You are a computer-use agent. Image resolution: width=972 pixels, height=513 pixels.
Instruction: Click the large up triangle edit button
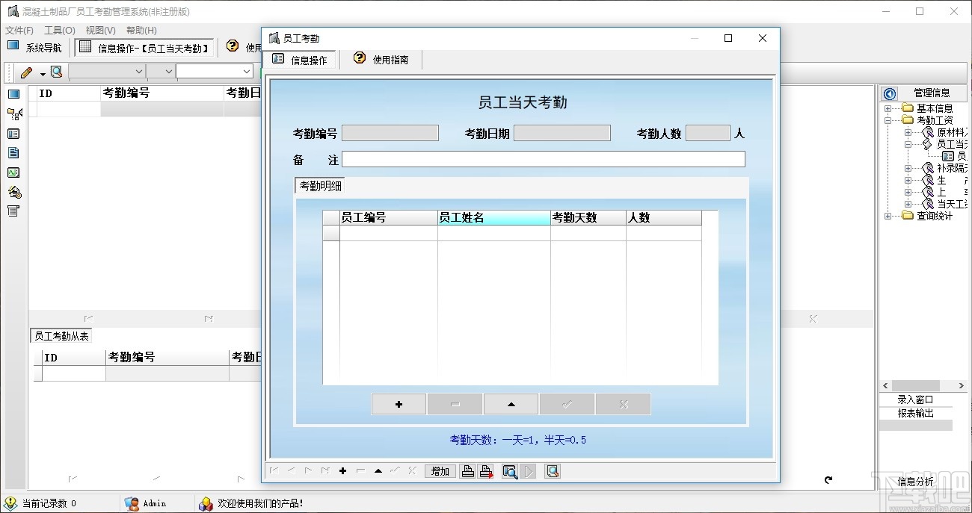click(x=511, y=404)
